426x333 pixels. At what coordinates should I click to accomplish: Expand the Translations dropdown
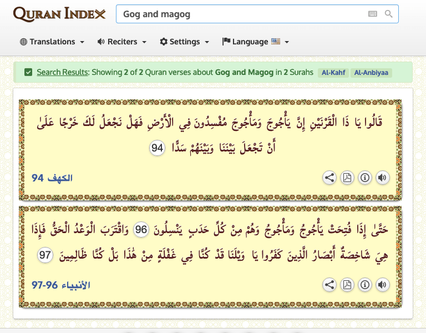(x=52, y=42)
